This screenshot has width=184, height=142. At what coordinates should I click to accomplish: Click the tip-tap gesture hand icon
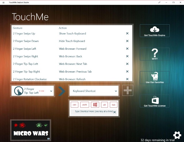[x=18, y=91]
